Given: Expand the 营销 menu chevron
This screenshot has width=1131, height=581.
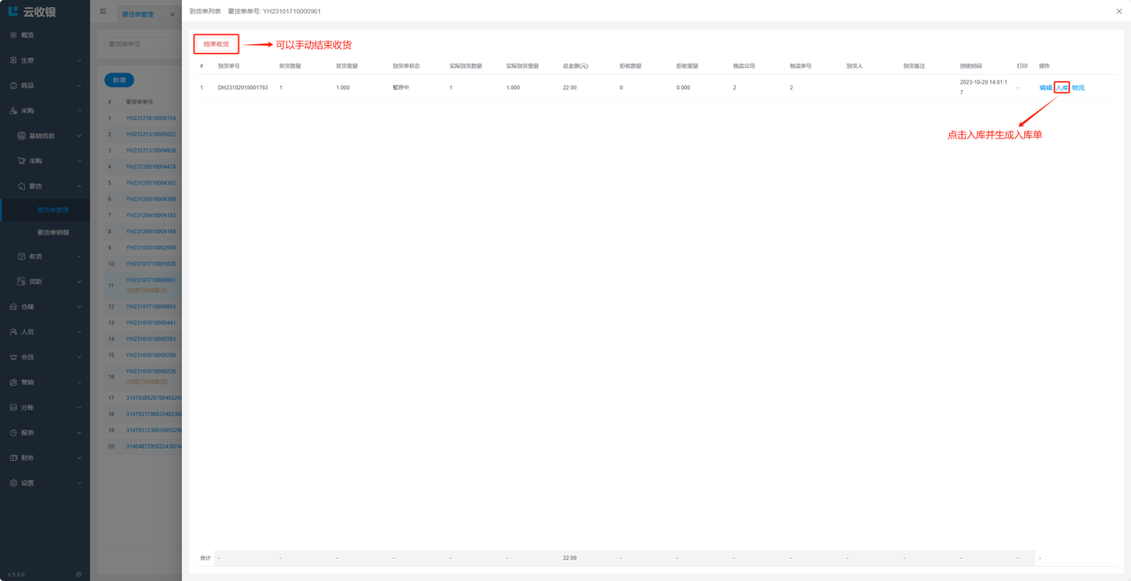Looking at the screenshot, I should coord(80,382).
